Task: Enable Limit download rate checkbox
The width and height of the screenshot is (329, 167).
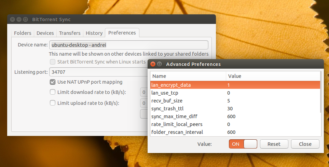Action: pos(53,92)
